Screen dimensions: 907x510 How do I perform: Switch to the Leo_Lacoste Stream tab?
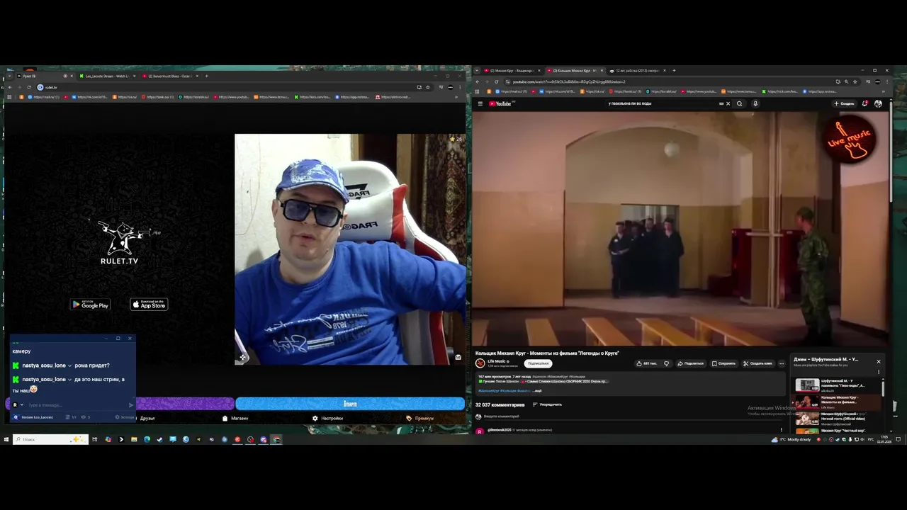point(106,76)
